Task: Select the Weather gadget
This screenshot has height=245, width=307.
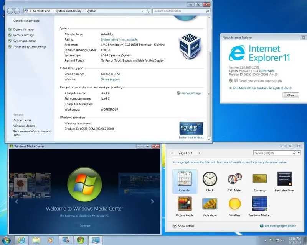Action: 234,206
